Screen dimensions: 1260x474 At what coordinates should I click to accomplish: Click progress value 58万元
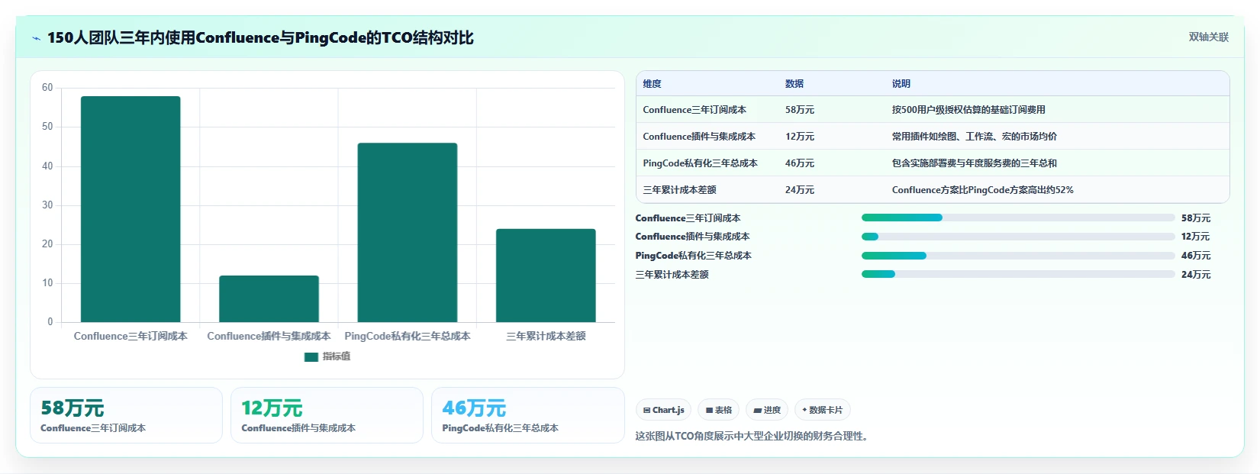(1196, 218)
